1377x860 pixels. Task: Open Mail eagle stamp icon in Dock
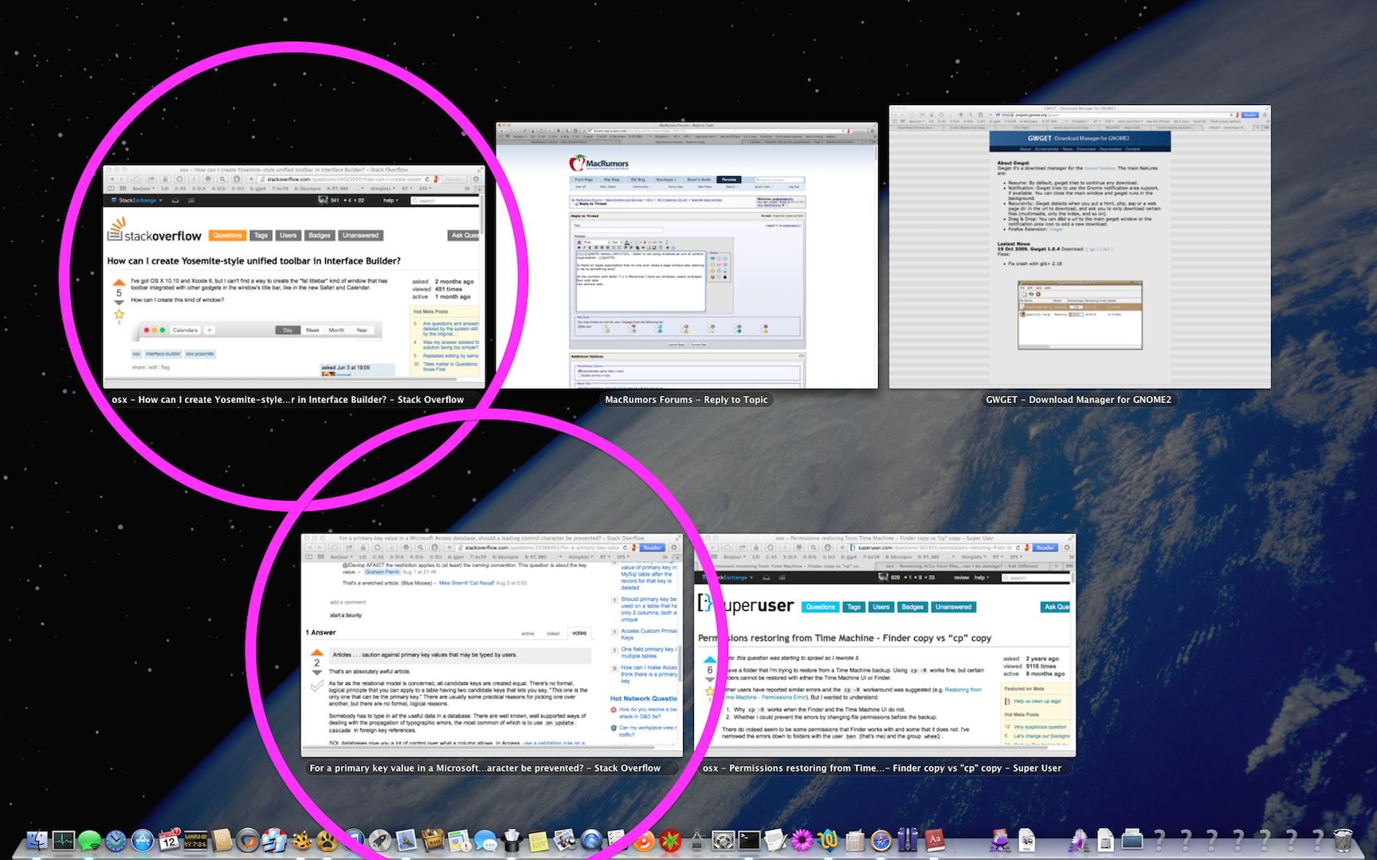point(406,840)
